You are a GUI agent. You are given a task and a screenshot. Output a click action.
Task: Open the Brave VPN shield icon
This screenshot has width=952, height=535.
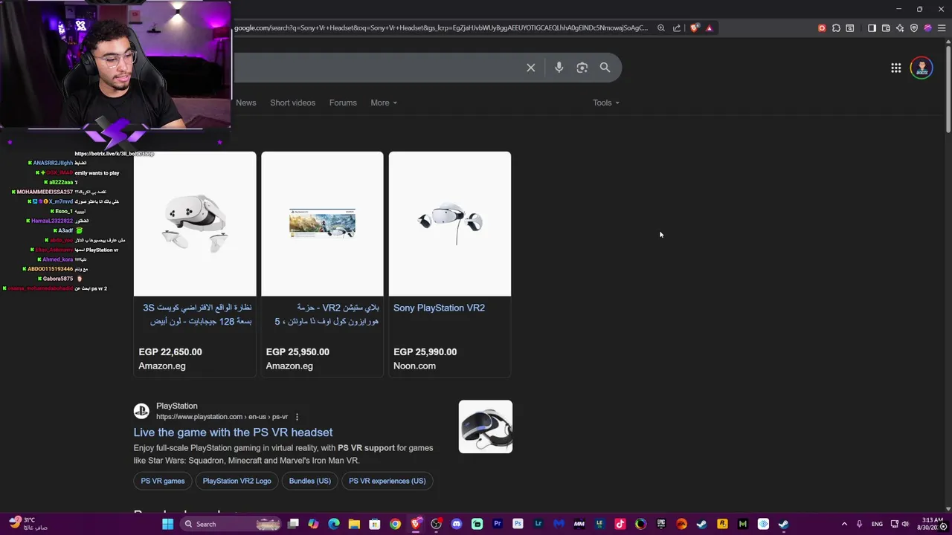pyautogui.click(x=914, y=28)
